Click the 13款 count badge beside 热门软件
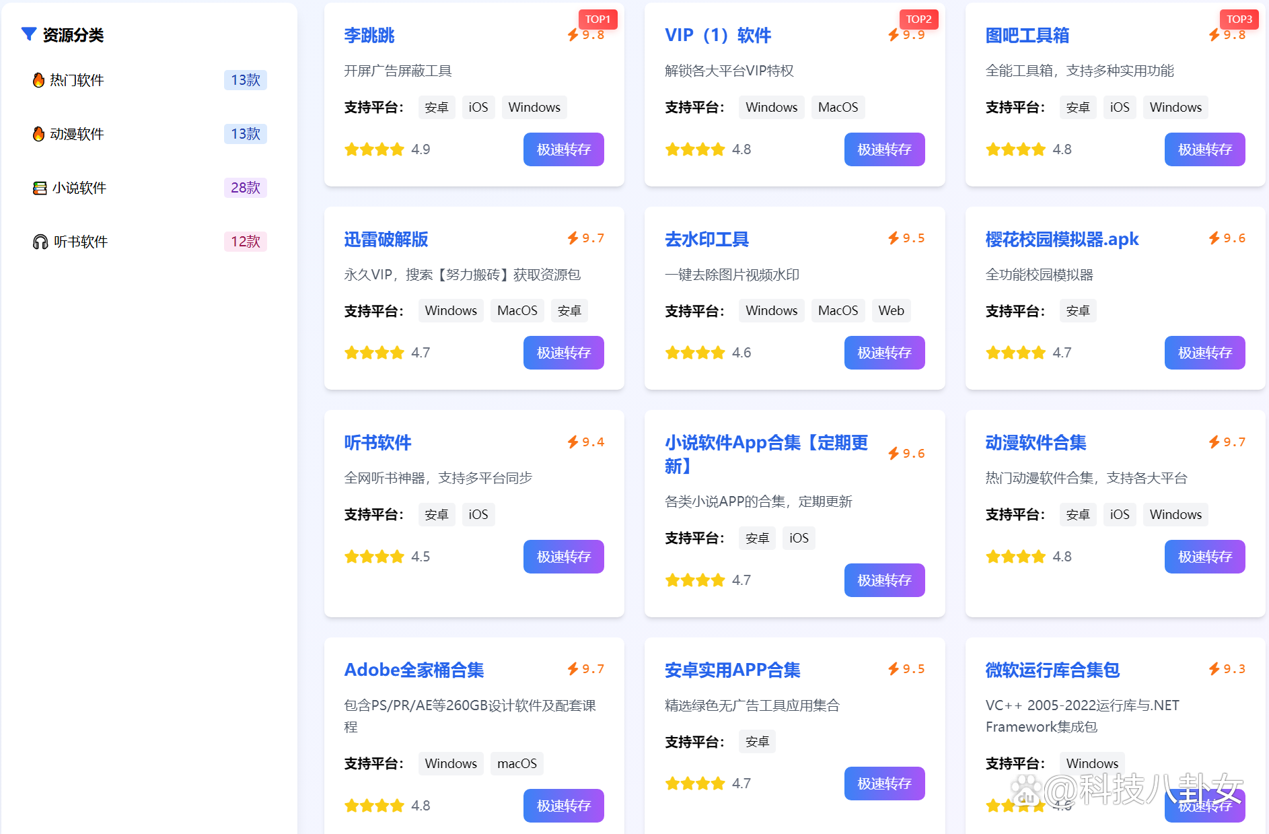 [x=245, y=79]
